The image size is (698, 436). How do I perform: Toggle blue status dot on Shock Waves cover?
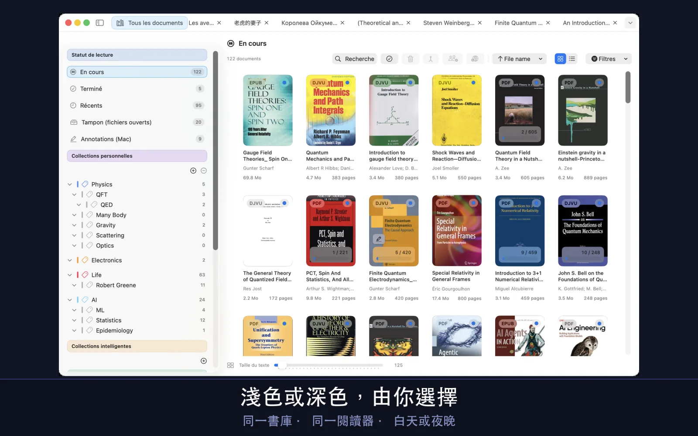click(x=473, y=82)
